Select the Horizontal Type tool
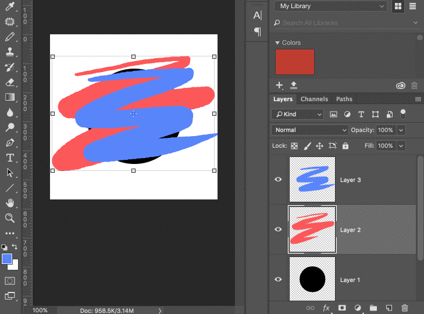 click(x=10, y=158)
